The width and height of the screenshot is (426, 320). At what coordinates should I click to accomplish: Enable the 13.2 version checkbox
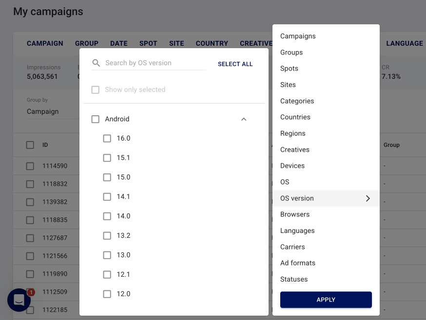click(x=107, y=236)
